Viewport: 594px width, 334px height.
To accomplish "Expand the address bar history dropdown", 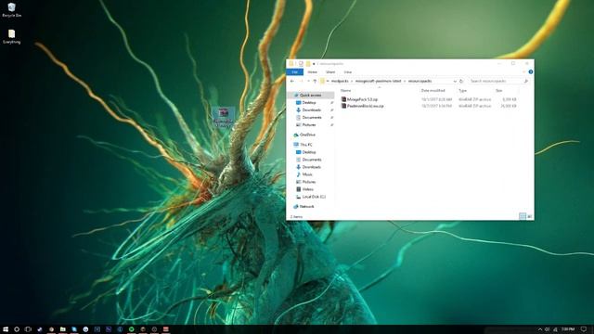I will (455, 81).
